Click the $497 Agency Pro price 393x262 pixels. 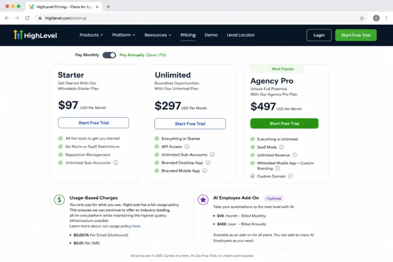coord(263,107)
